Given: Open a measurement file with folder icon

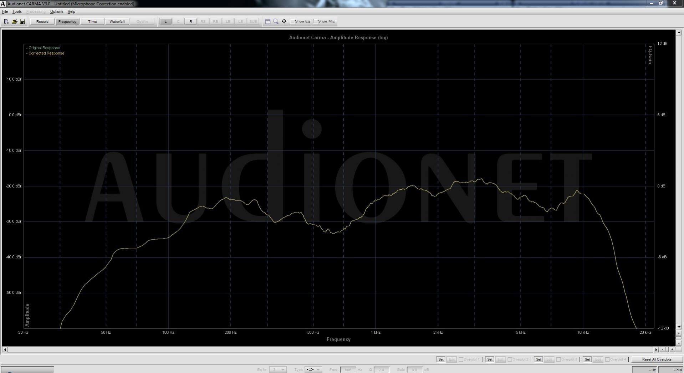Looking at the screenshot, I should [14, 21].
